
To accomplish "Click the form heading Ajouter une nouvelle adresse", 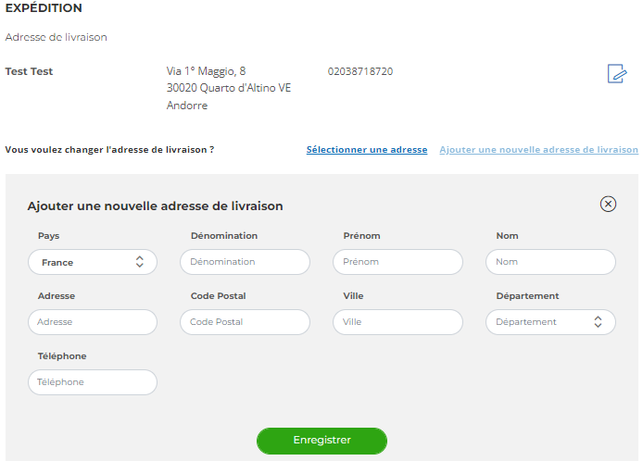I will tap(155, 206).
